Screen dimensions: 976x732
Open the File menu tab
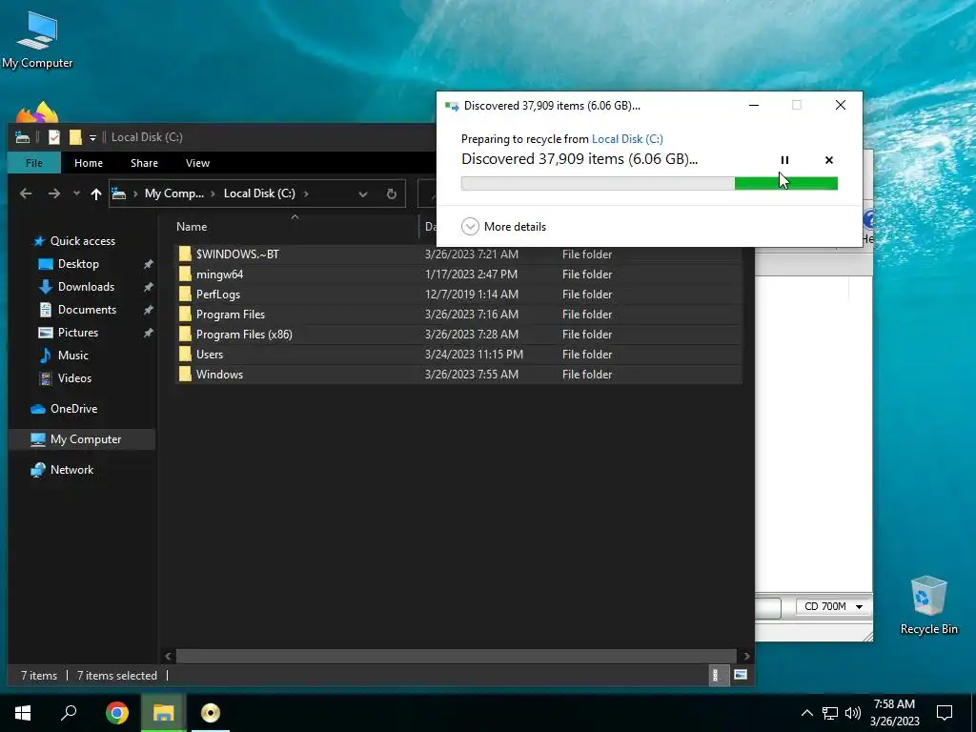click(34, 163)
